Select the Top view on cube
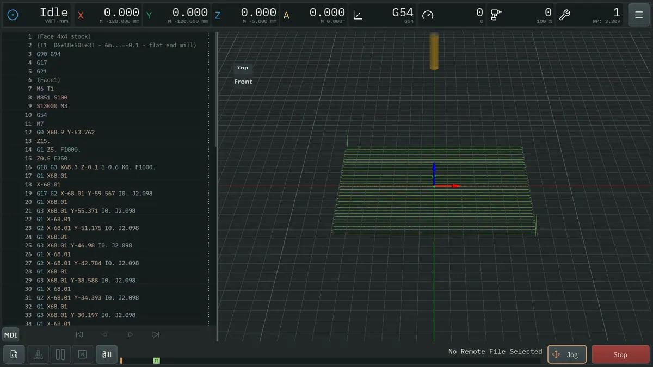Screen dimensions: 653x367 pyautogui.click(x=243, y=68)
